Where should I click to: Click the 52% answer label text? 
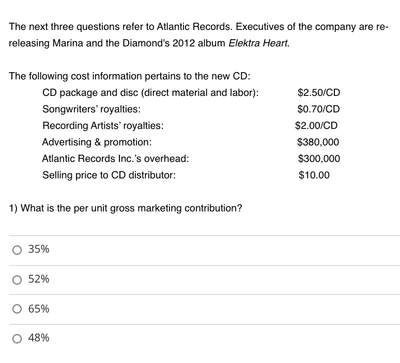[x=39, y=279]
